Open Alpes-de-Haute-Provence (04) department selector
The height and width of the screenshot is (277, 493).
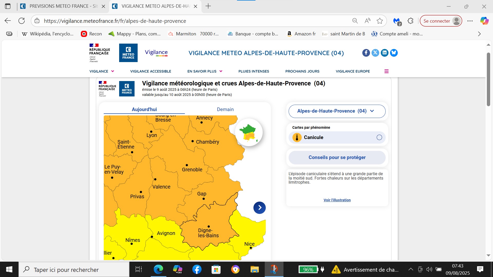tap(337, 111)
